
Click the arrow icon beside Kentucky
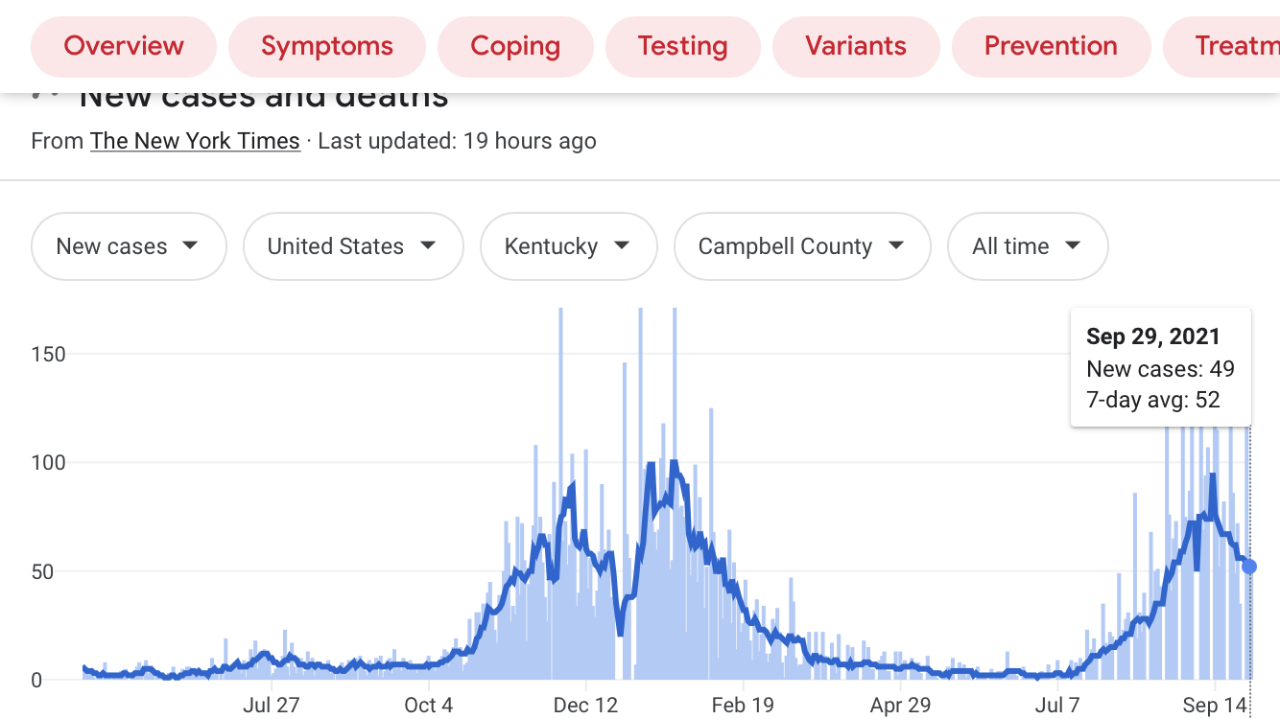pyautogui.click(x=622, y=245)
